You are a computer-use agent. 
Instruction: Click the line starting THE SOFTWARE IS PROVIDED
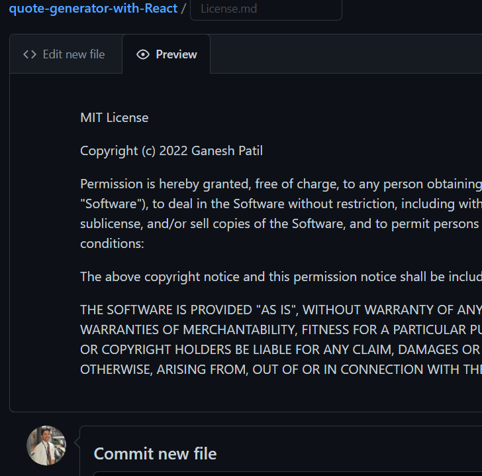(x=281, y=310)
